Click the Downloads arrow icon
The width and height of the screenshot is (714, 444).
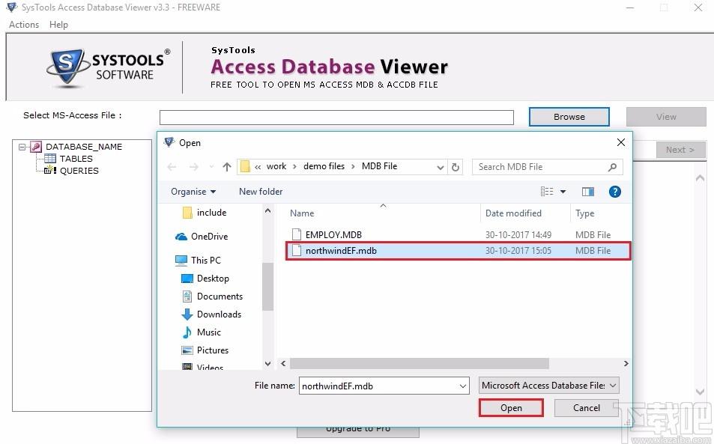click(187, 314)
